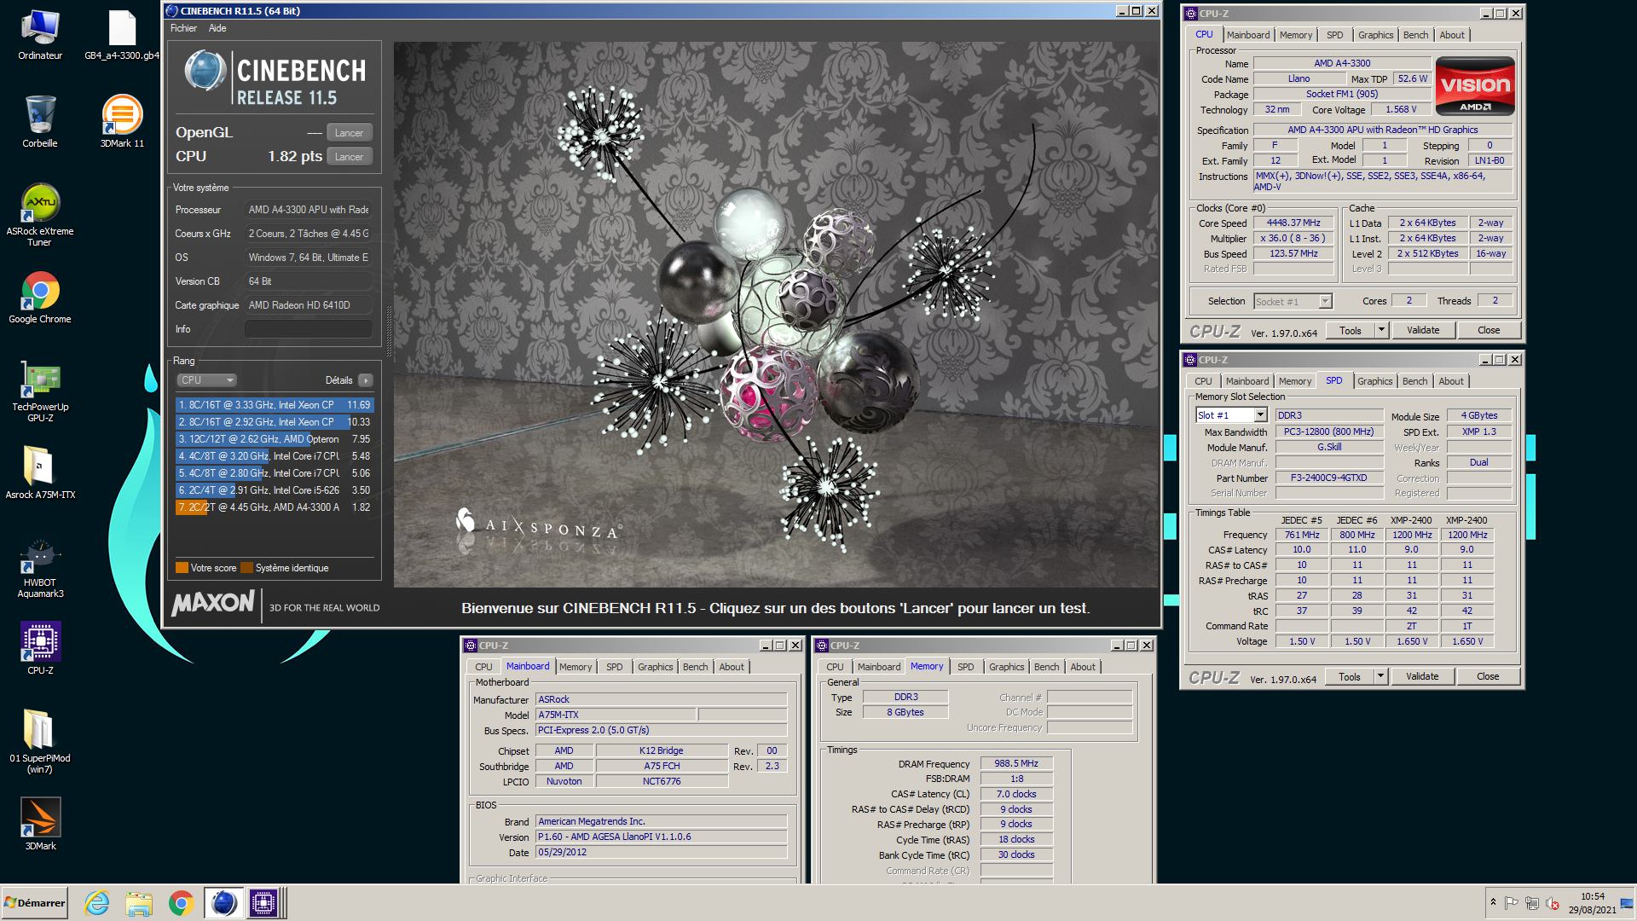1637x921 pixels.
Task: Open Windows Explorer from taskbar
Action: (x=139, y=903)
